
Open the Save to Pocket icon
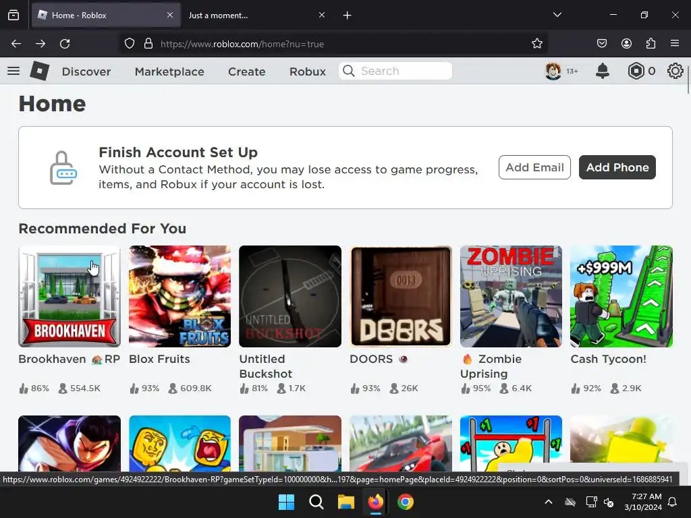click(x=602, y=44)
